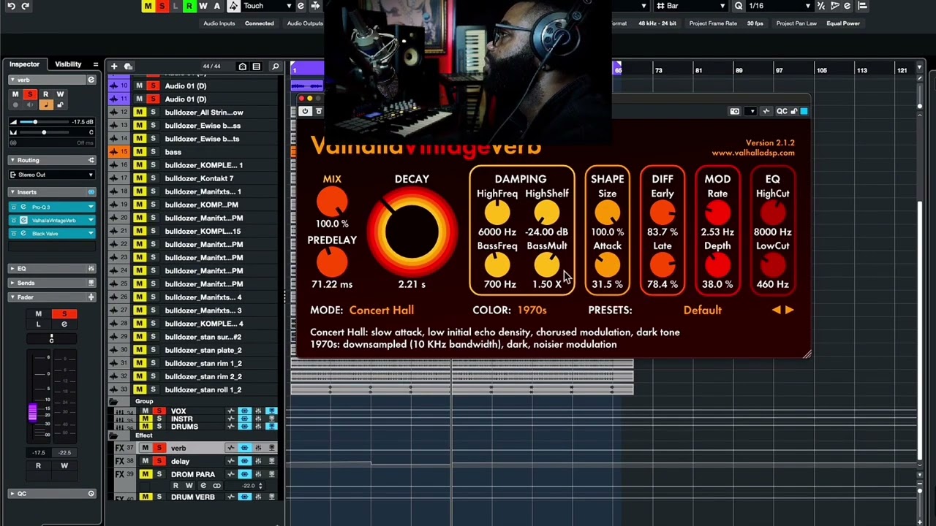This screenshot has width=936, height=526.
Task: Open the Default presets menu
Action: point(702,310)
